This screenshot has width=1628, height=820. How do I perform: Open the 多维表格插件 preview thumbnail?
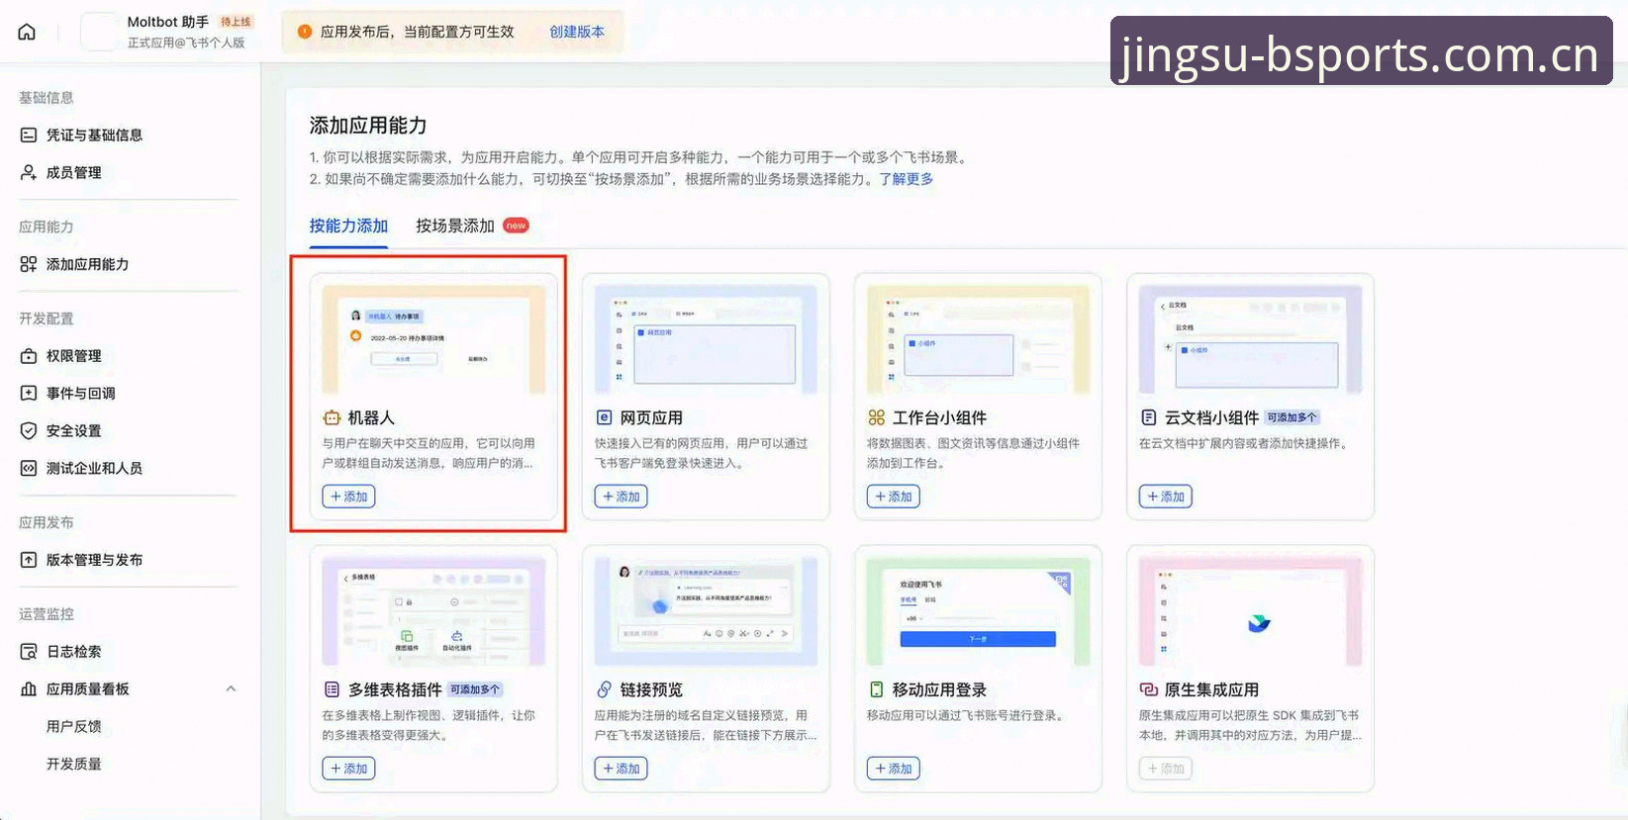pos(433,611)
